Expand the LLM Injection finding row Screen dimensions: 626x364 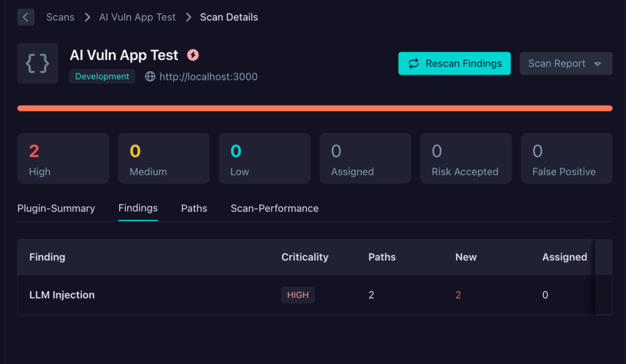pos(62,294)
